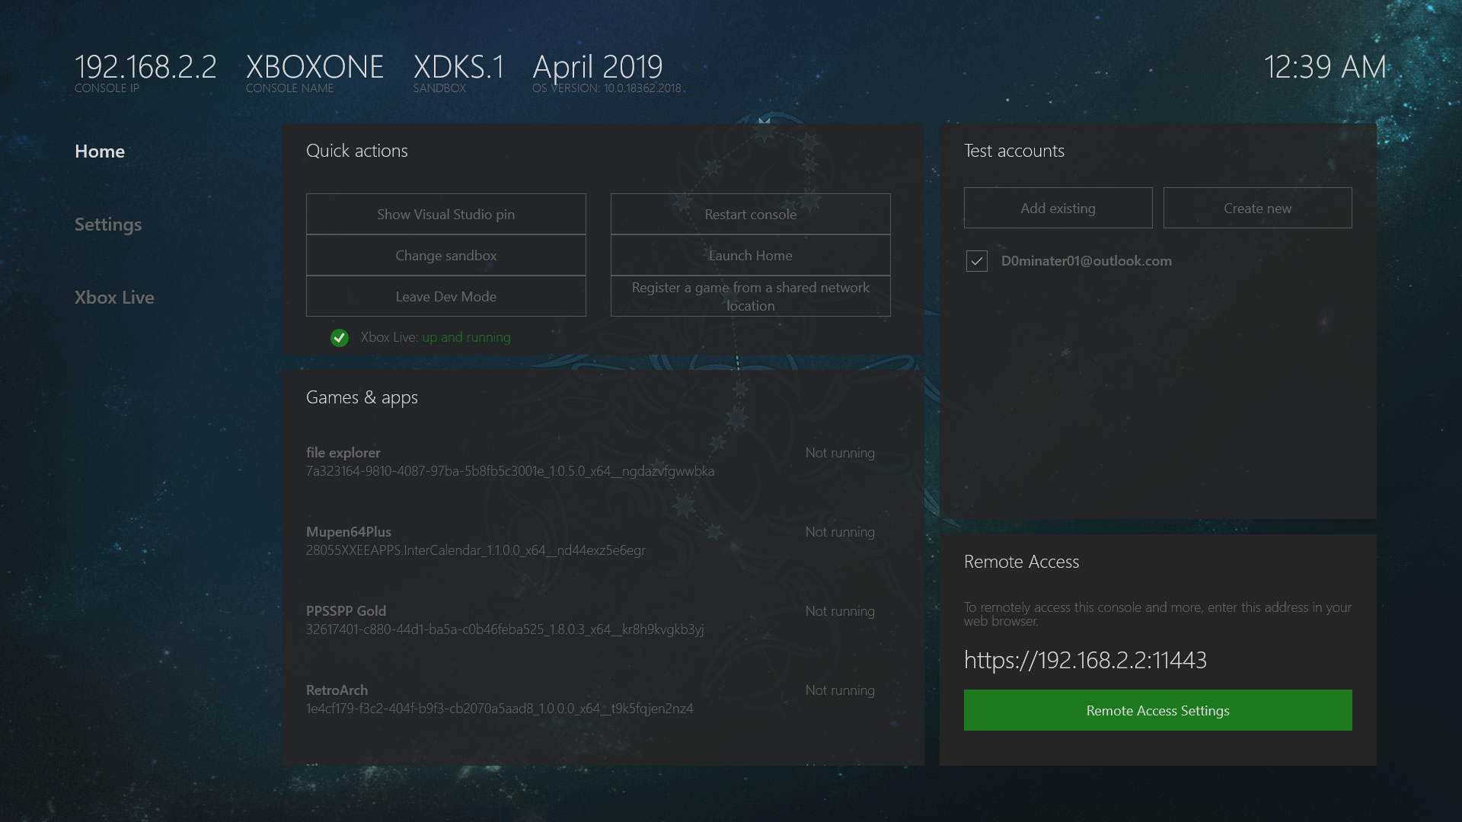This screenshot has height=822, width=1462.
Task: Open Remote Access Settings
Action: pyautogui.click(x=1157, y=710)
